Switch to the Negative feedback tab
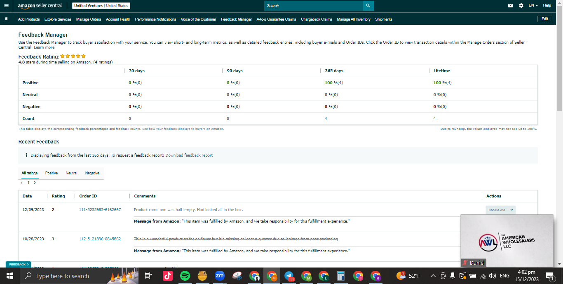Screen dimensions: 563x284 click(x=92, y=173)
